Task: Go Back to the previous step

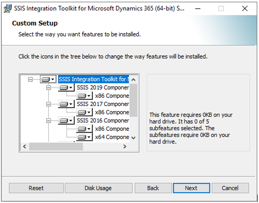Action: click(153, 188)
